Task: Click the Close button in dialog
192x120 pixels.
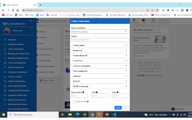Action: click(x=125, y=108)
